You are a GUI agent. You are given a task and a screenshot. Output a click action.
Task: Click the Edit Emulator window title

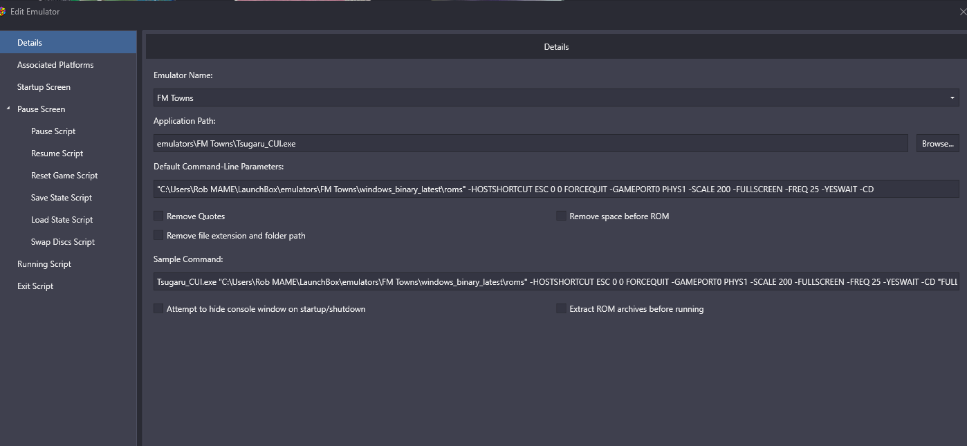35,12
